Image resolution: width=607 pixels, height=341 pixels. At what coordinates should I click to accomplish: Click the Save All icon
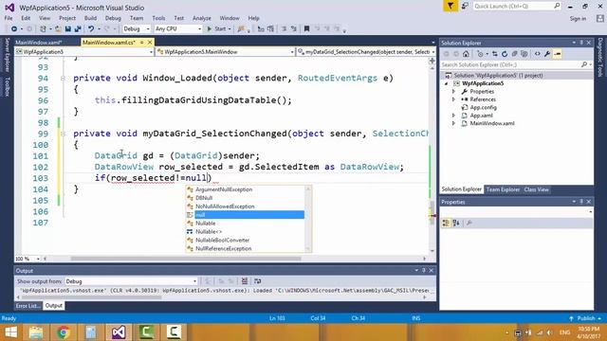78,29
